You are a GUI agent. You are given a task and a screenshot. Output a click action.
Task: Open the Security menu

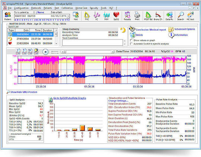click(x=94, y=8)
